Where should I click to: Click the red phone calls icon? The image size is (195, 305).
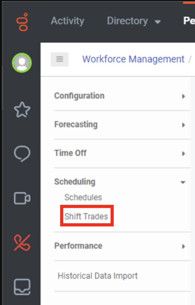22,243
